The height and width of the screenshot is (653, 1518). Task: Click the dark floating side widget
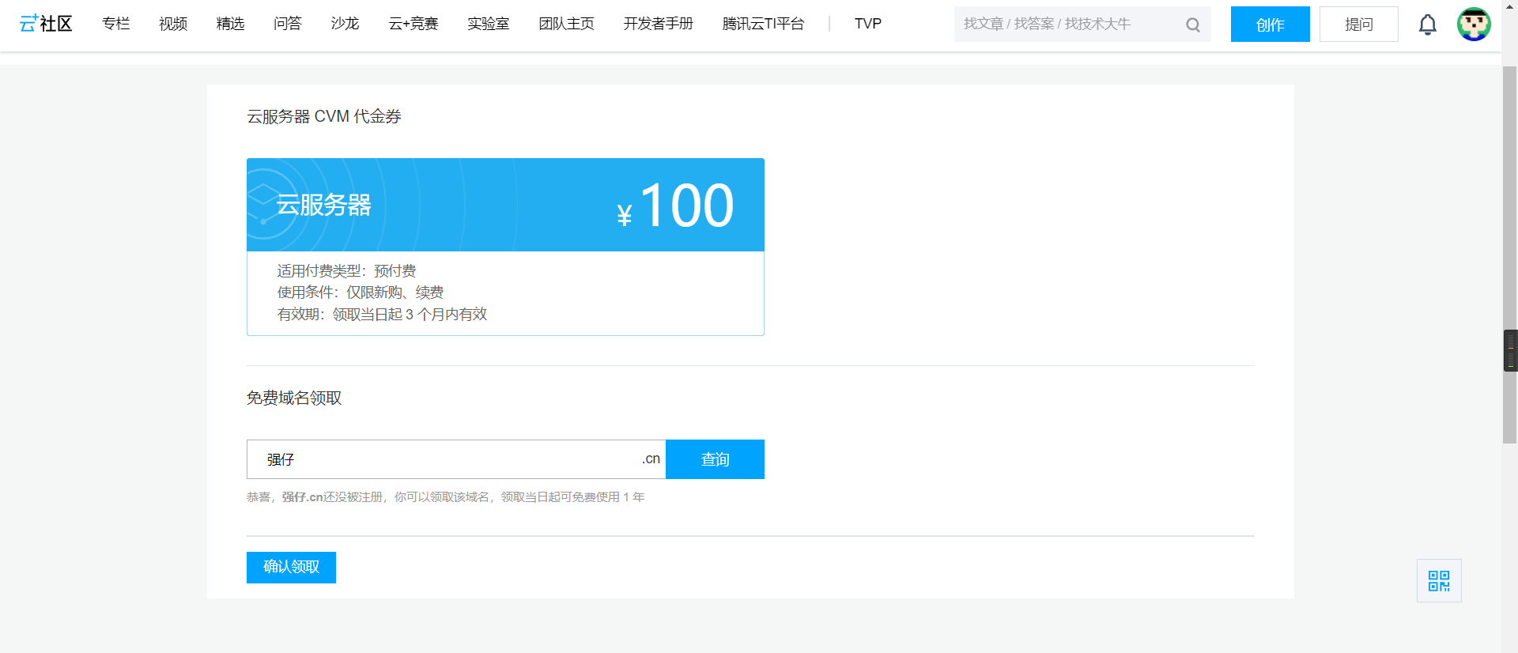tap(1510, 350)
